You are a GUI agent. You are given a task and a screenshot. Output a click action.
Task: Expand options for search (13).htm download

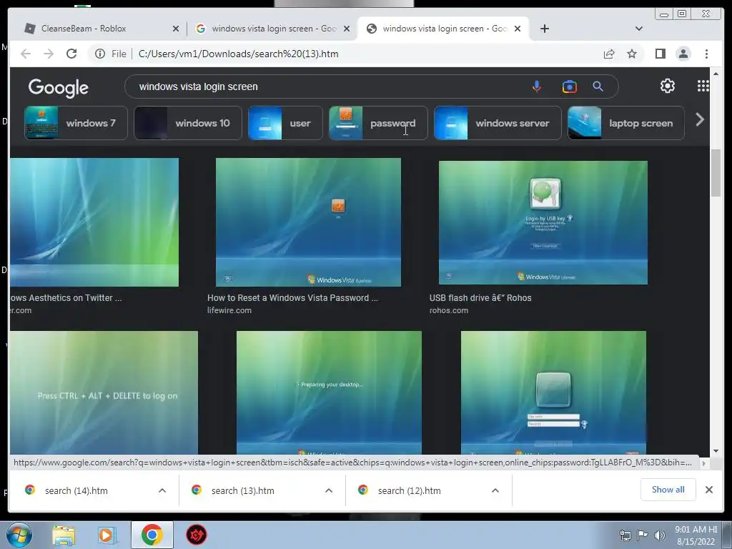click(329, 490)
